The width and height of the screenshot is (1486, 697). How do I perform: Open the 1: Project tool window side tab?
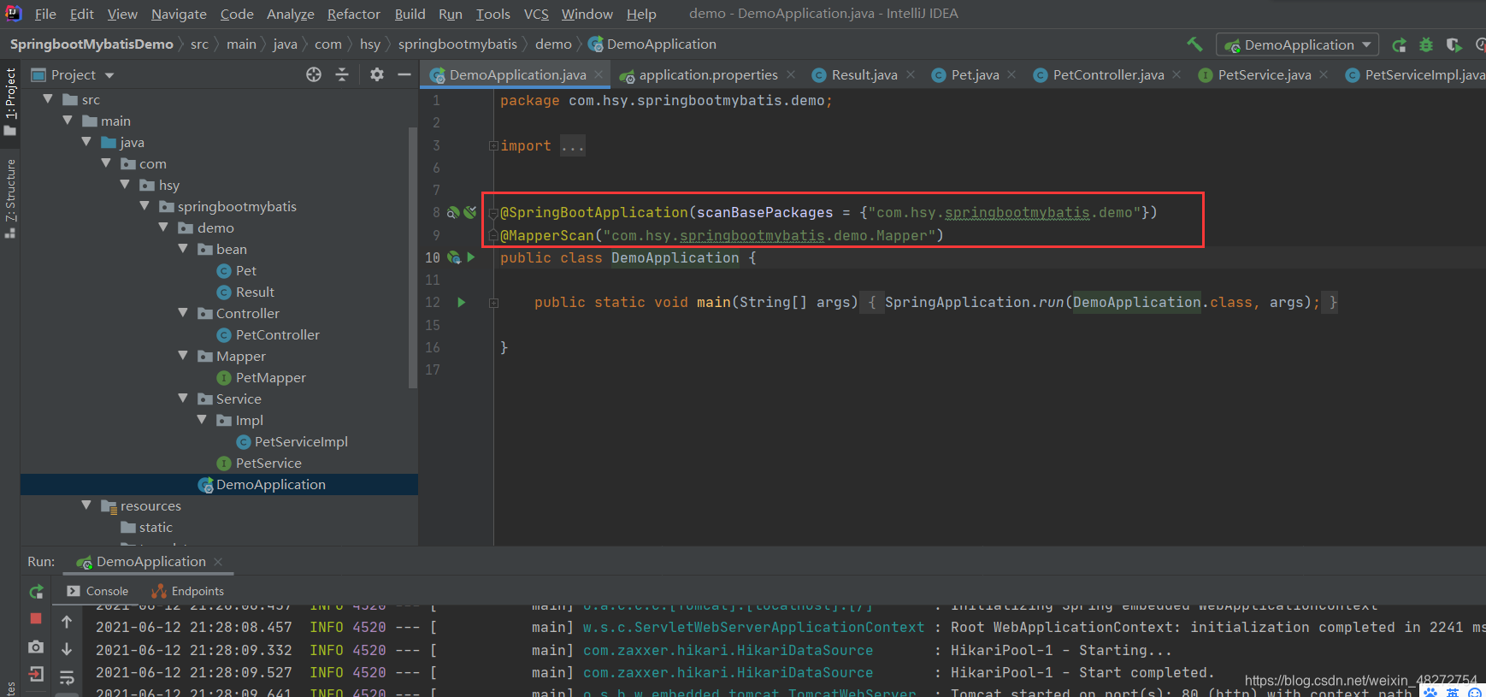(x=10, y=101)
